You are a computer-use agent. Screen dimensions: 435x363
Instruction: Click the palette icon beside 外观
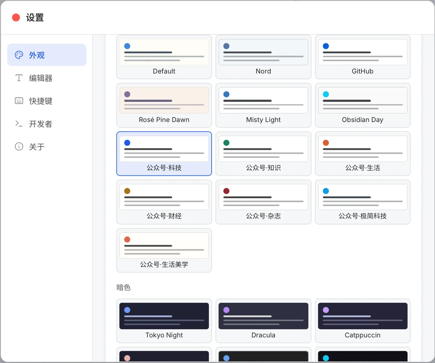coord(19,55)
